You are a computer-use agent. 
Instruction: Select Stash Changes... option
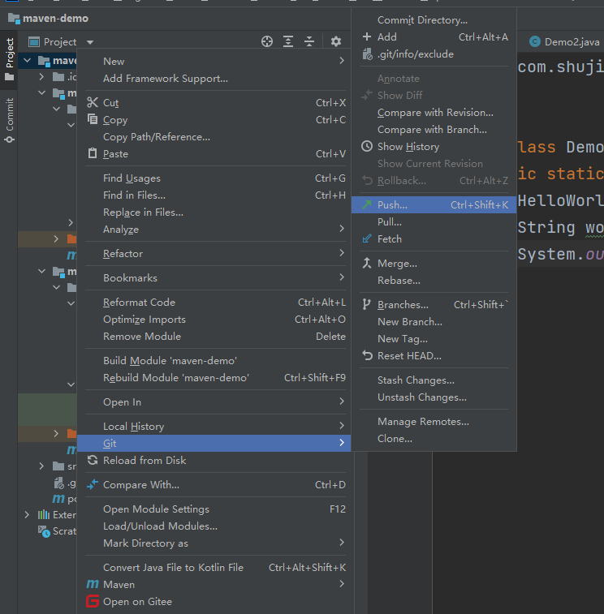click(434, 380)
